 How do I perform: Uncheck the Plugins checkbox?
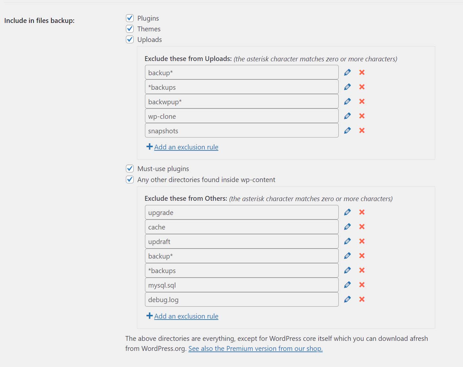pyautogui.click(x=129, y=18)
